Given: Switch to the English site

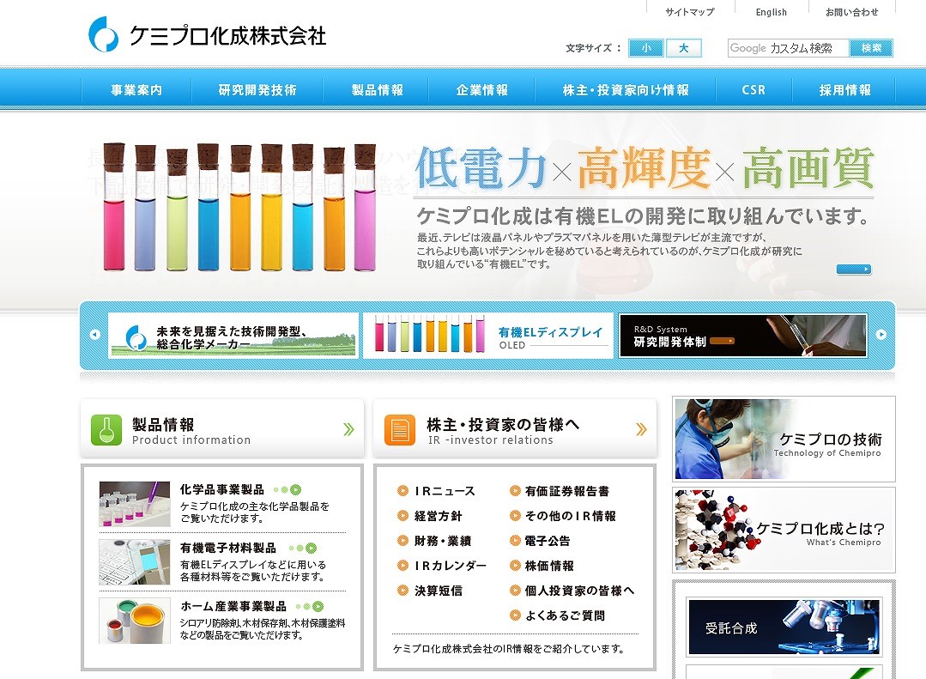Looking at the screenshot, I should point(772,12).
